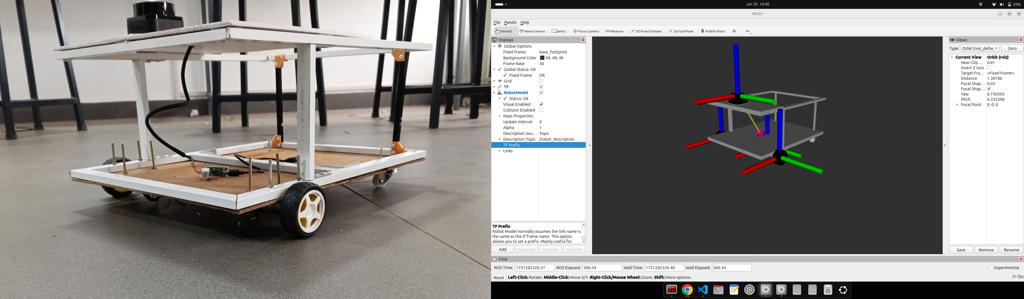Choose the Measure tool
The width and height of the screenshot is (1024, 299).
[x=614, y=31]
